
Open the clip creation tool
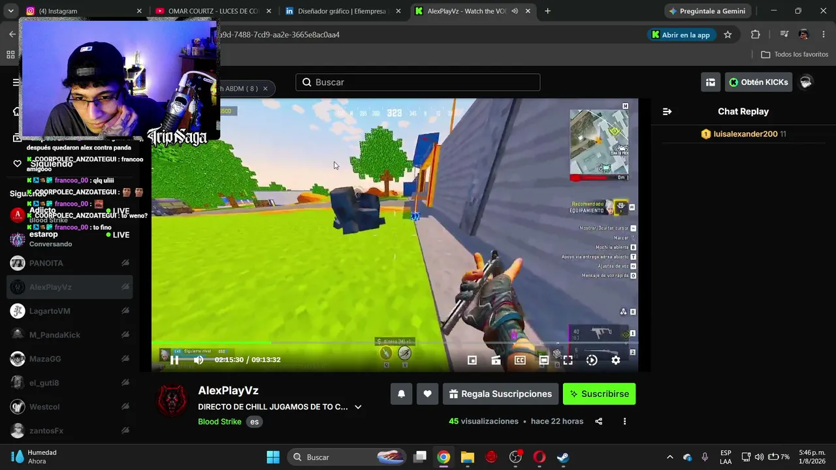[496, 360]
